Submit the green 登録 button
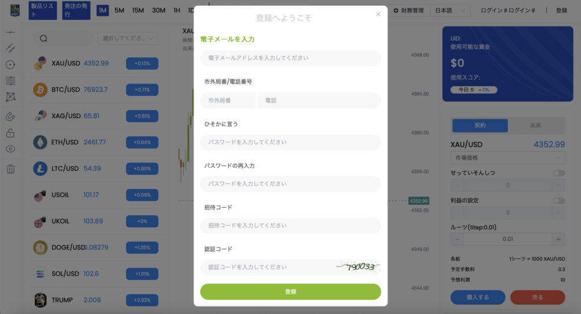This screenshot has height=314, width=581. click(x=290, y=292)
